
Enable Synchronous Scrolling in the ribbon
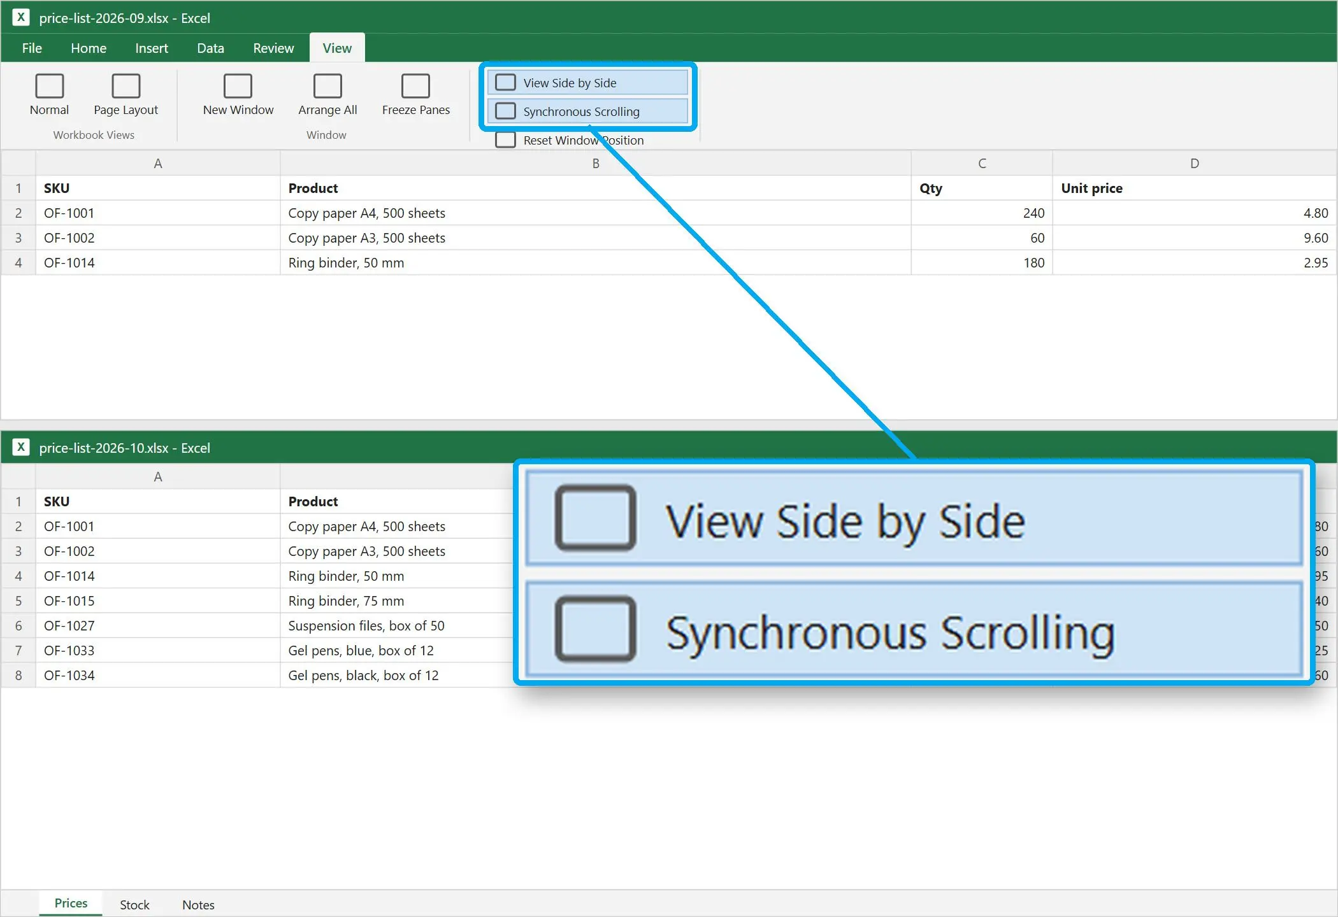coord(587,111)
